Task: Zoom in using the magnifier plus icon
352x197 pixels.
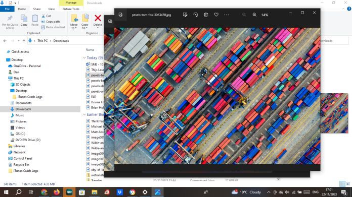Action: pyautogui.click(x=254, y=15)
